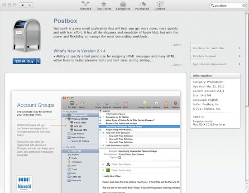
Task: Open the Featured section
Action: [85, 6]
